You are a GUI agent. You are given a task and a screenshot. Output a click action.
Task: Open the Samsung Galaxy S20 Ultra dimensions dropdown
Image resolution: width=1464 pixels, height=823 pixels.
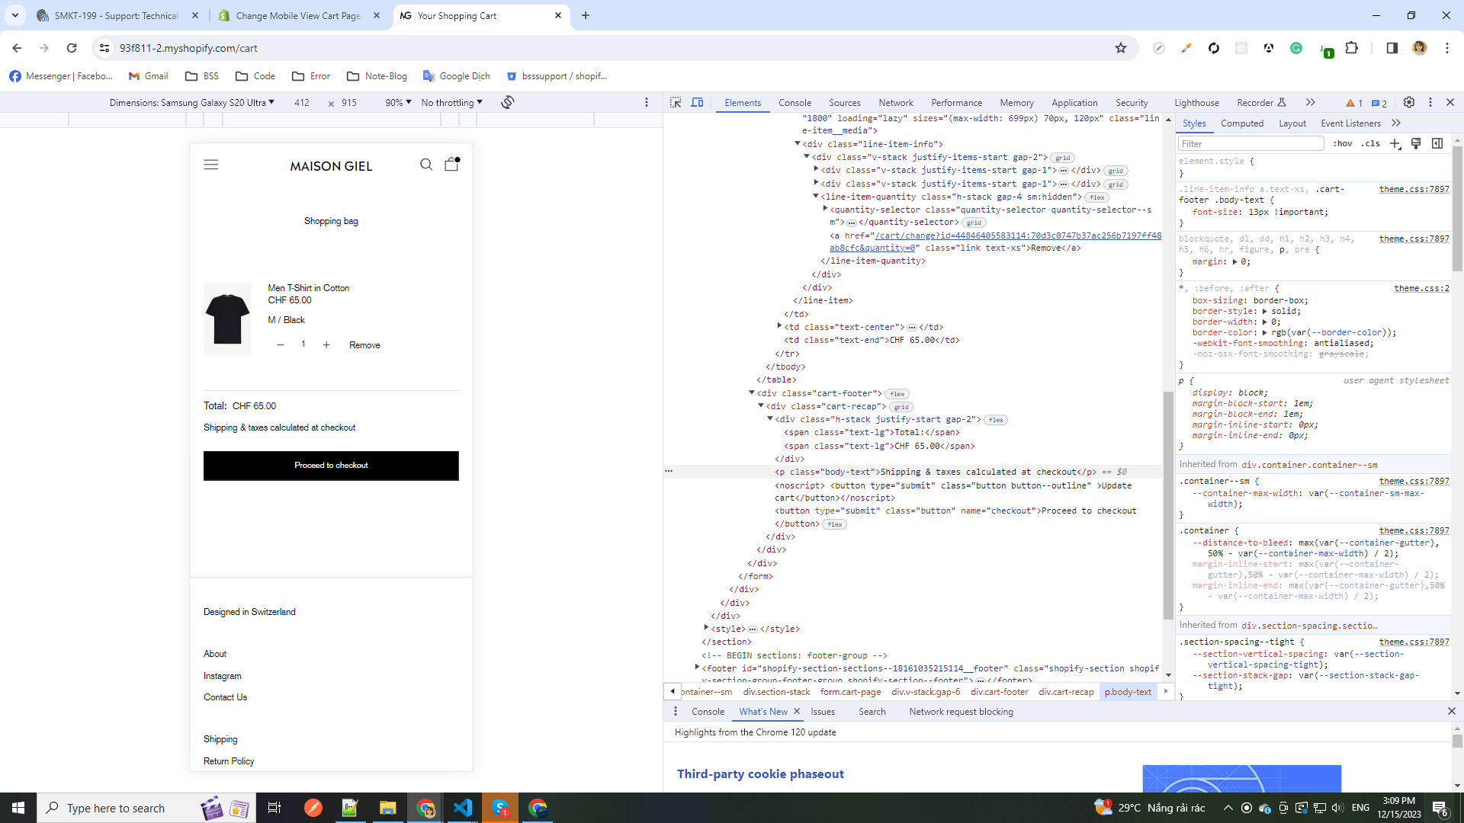pyautogui.click(x=191, y=102)
